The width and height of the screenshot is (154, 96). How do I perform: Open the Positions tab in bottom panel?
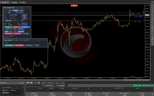[29, 83]
